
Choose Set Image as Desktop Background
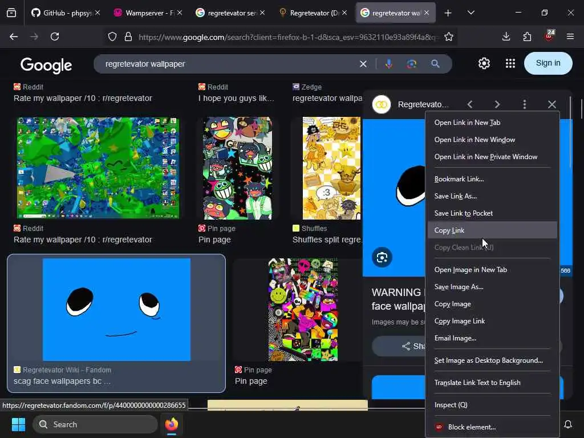(492, 360)
